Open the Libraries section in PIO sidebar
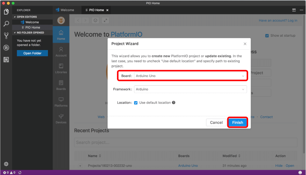The image size is (306, 175). 61,68
